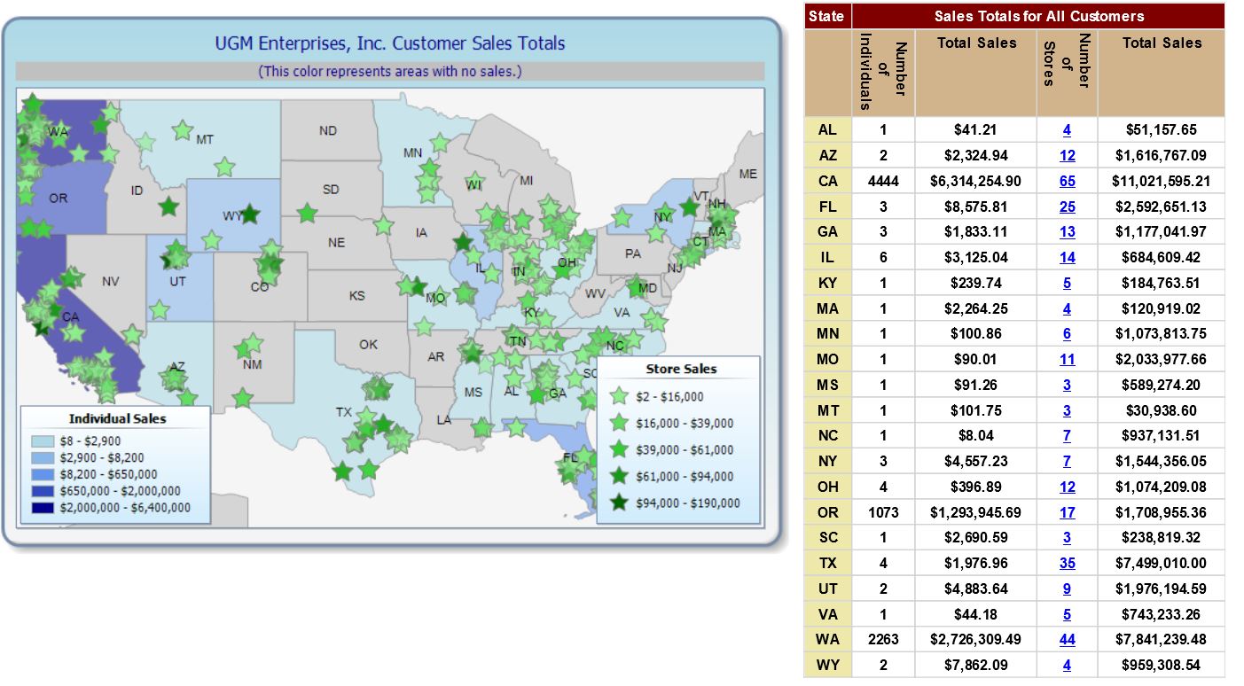Select the $94,000 - $190,000 legend star
The image size is (1244, 686).
620,503
